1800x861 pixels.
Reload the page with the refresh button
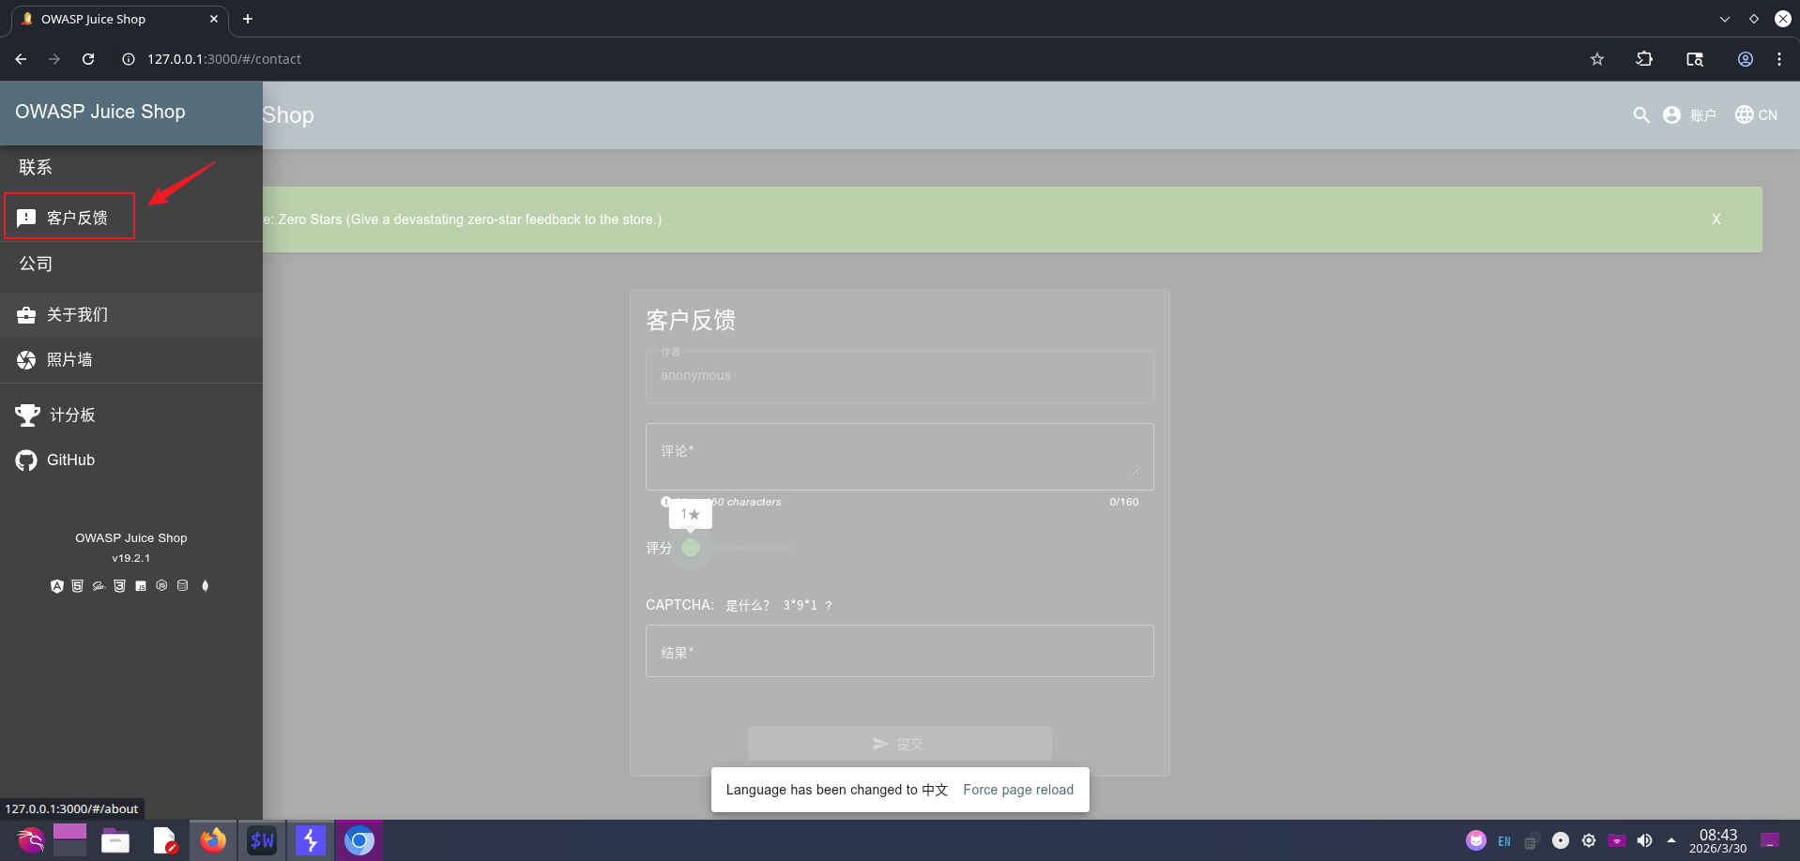point(88,59)
